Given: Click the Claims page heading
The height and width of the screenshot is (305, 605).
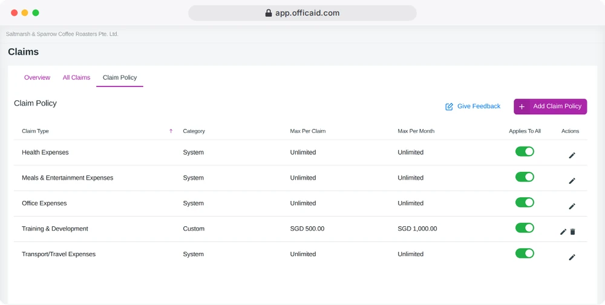Looking at the screenshot, I should 23,51.
